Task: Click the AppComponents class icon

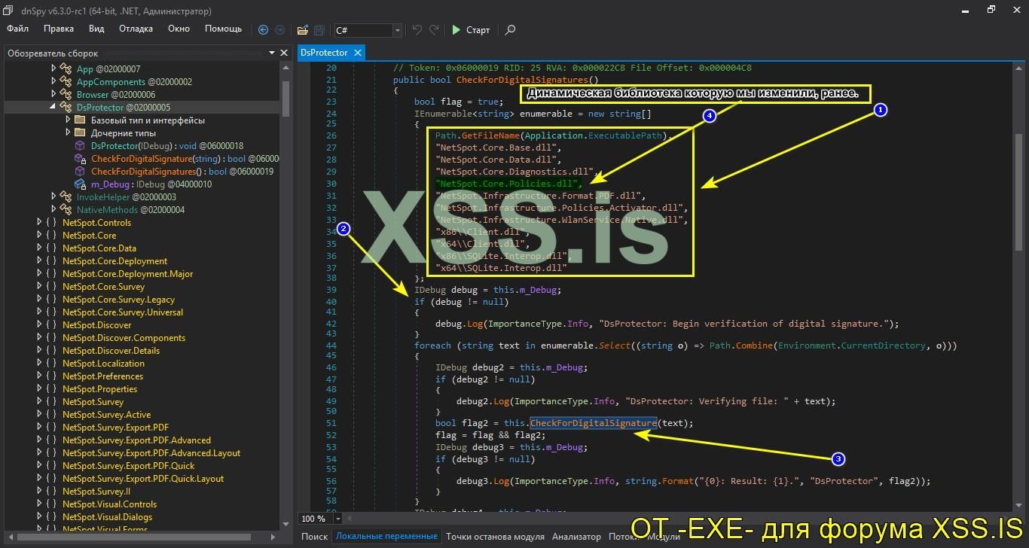Action: point(66,82)
